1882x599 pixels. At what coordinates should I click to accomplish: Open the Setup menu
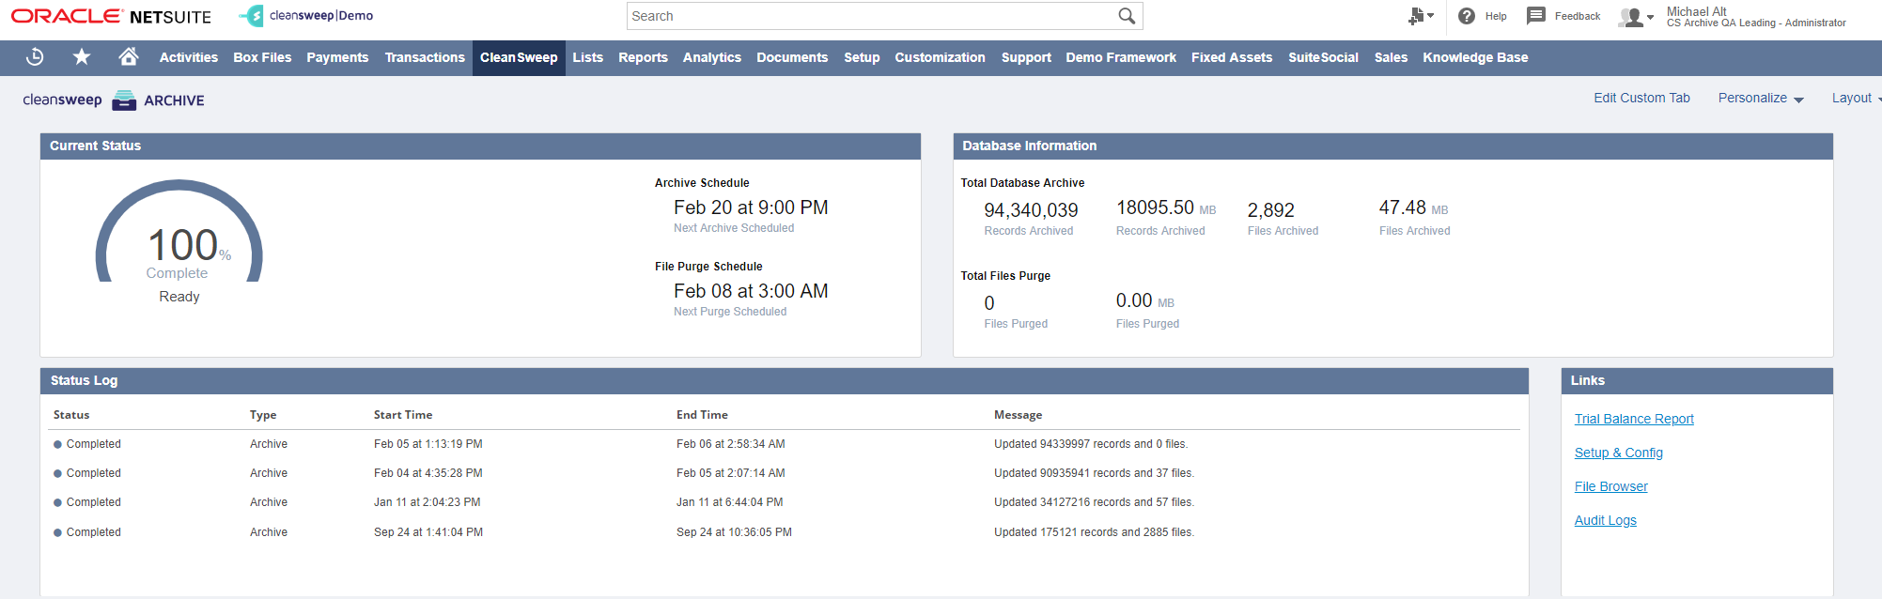pos(862,57)
